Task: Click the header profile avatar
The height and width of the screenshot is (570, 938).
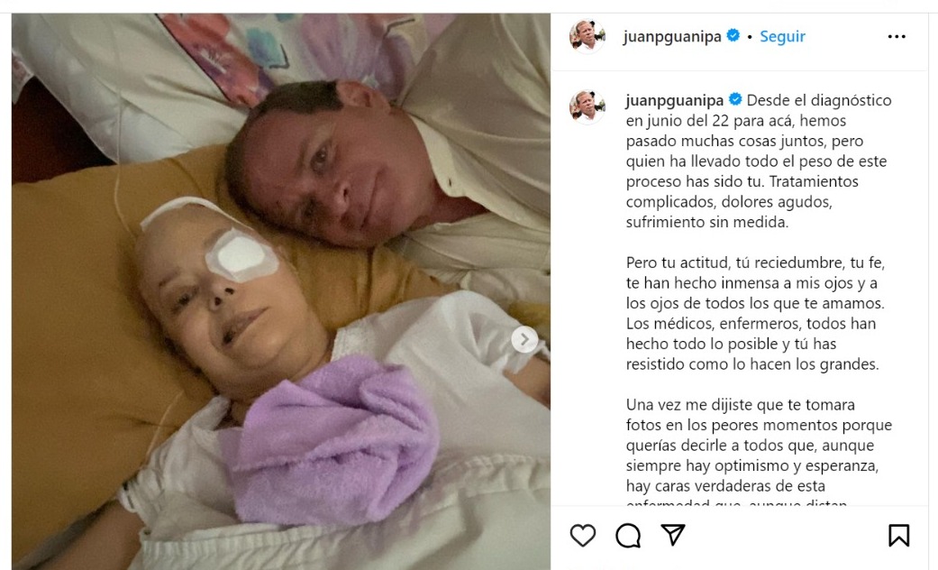Action: pyautogui.click(x=587, y=36)
